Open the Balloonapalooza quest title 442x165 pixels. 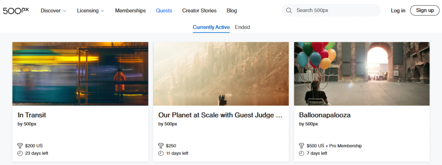pos(325,115)
